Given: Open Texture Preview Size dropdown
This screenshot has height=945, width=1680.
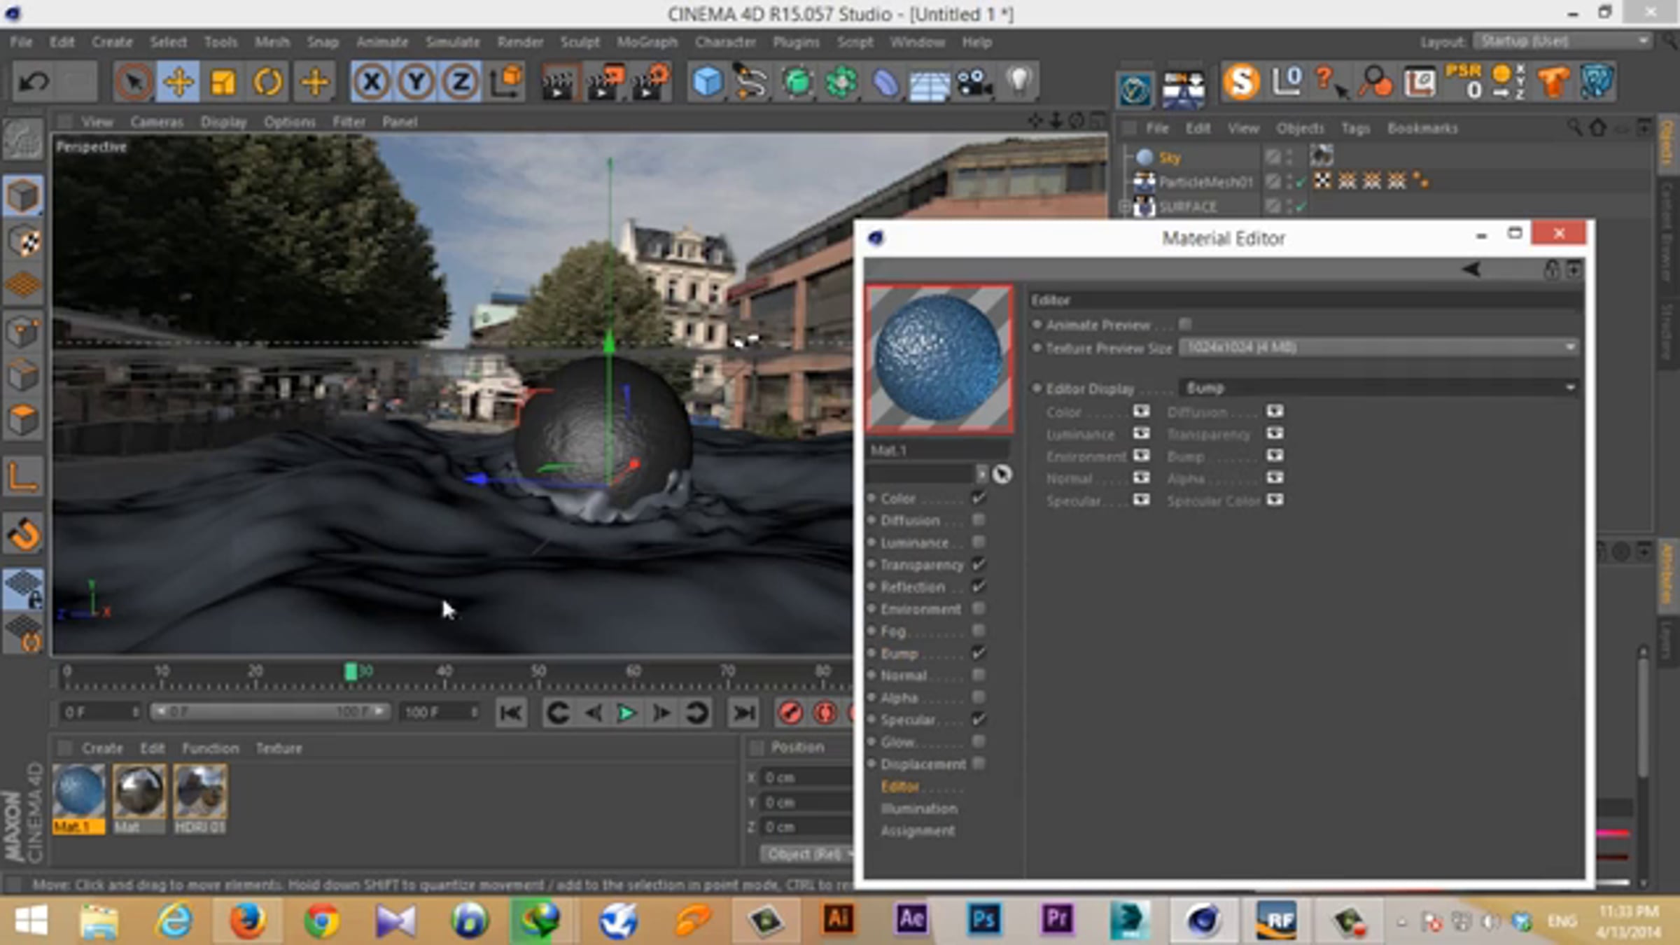Looking at the screenshot, I should point(1378,347).
